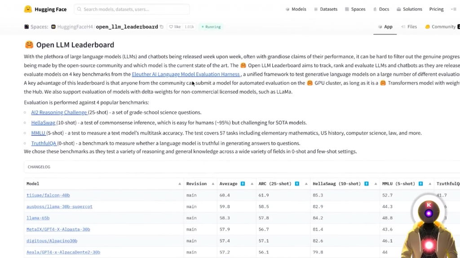Image resolution: width=460 pixels, height=258 pixels.
Task: Sort by Revision column arrow
Action: [x=212, y=184]
